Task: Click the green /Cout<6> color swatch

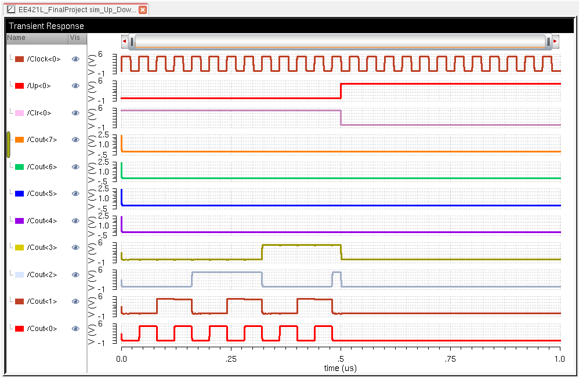Action: pos(19,167)
